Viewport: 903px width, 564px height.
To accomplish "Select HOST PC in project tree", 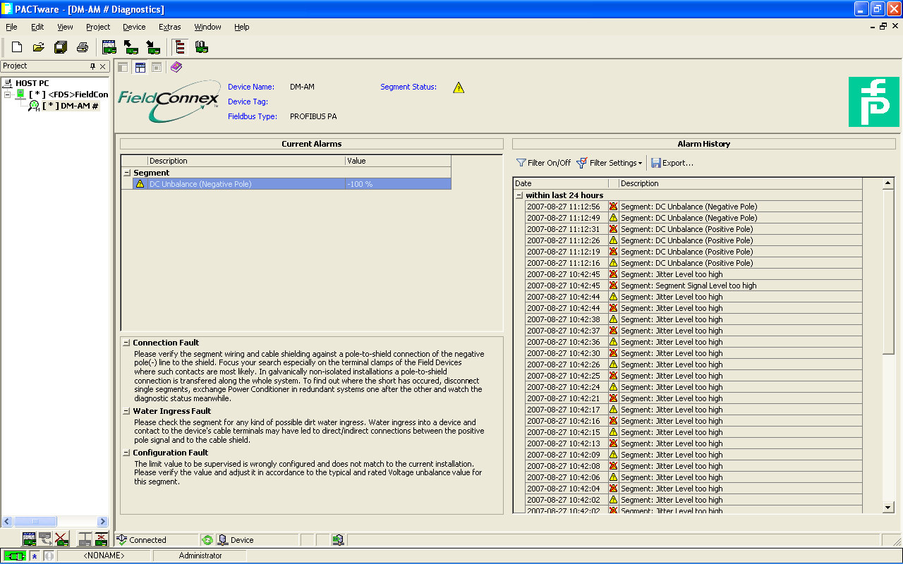I will pos(32,83).
